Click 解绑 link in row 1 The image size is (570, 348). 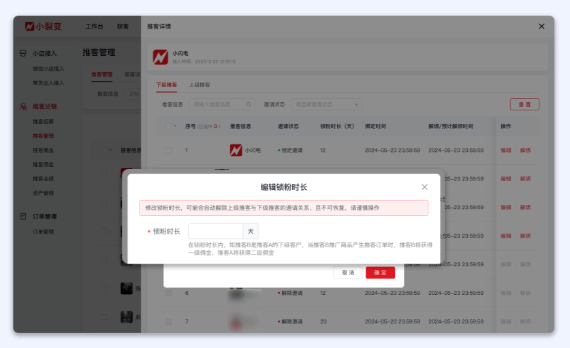[x=525, y=151]
